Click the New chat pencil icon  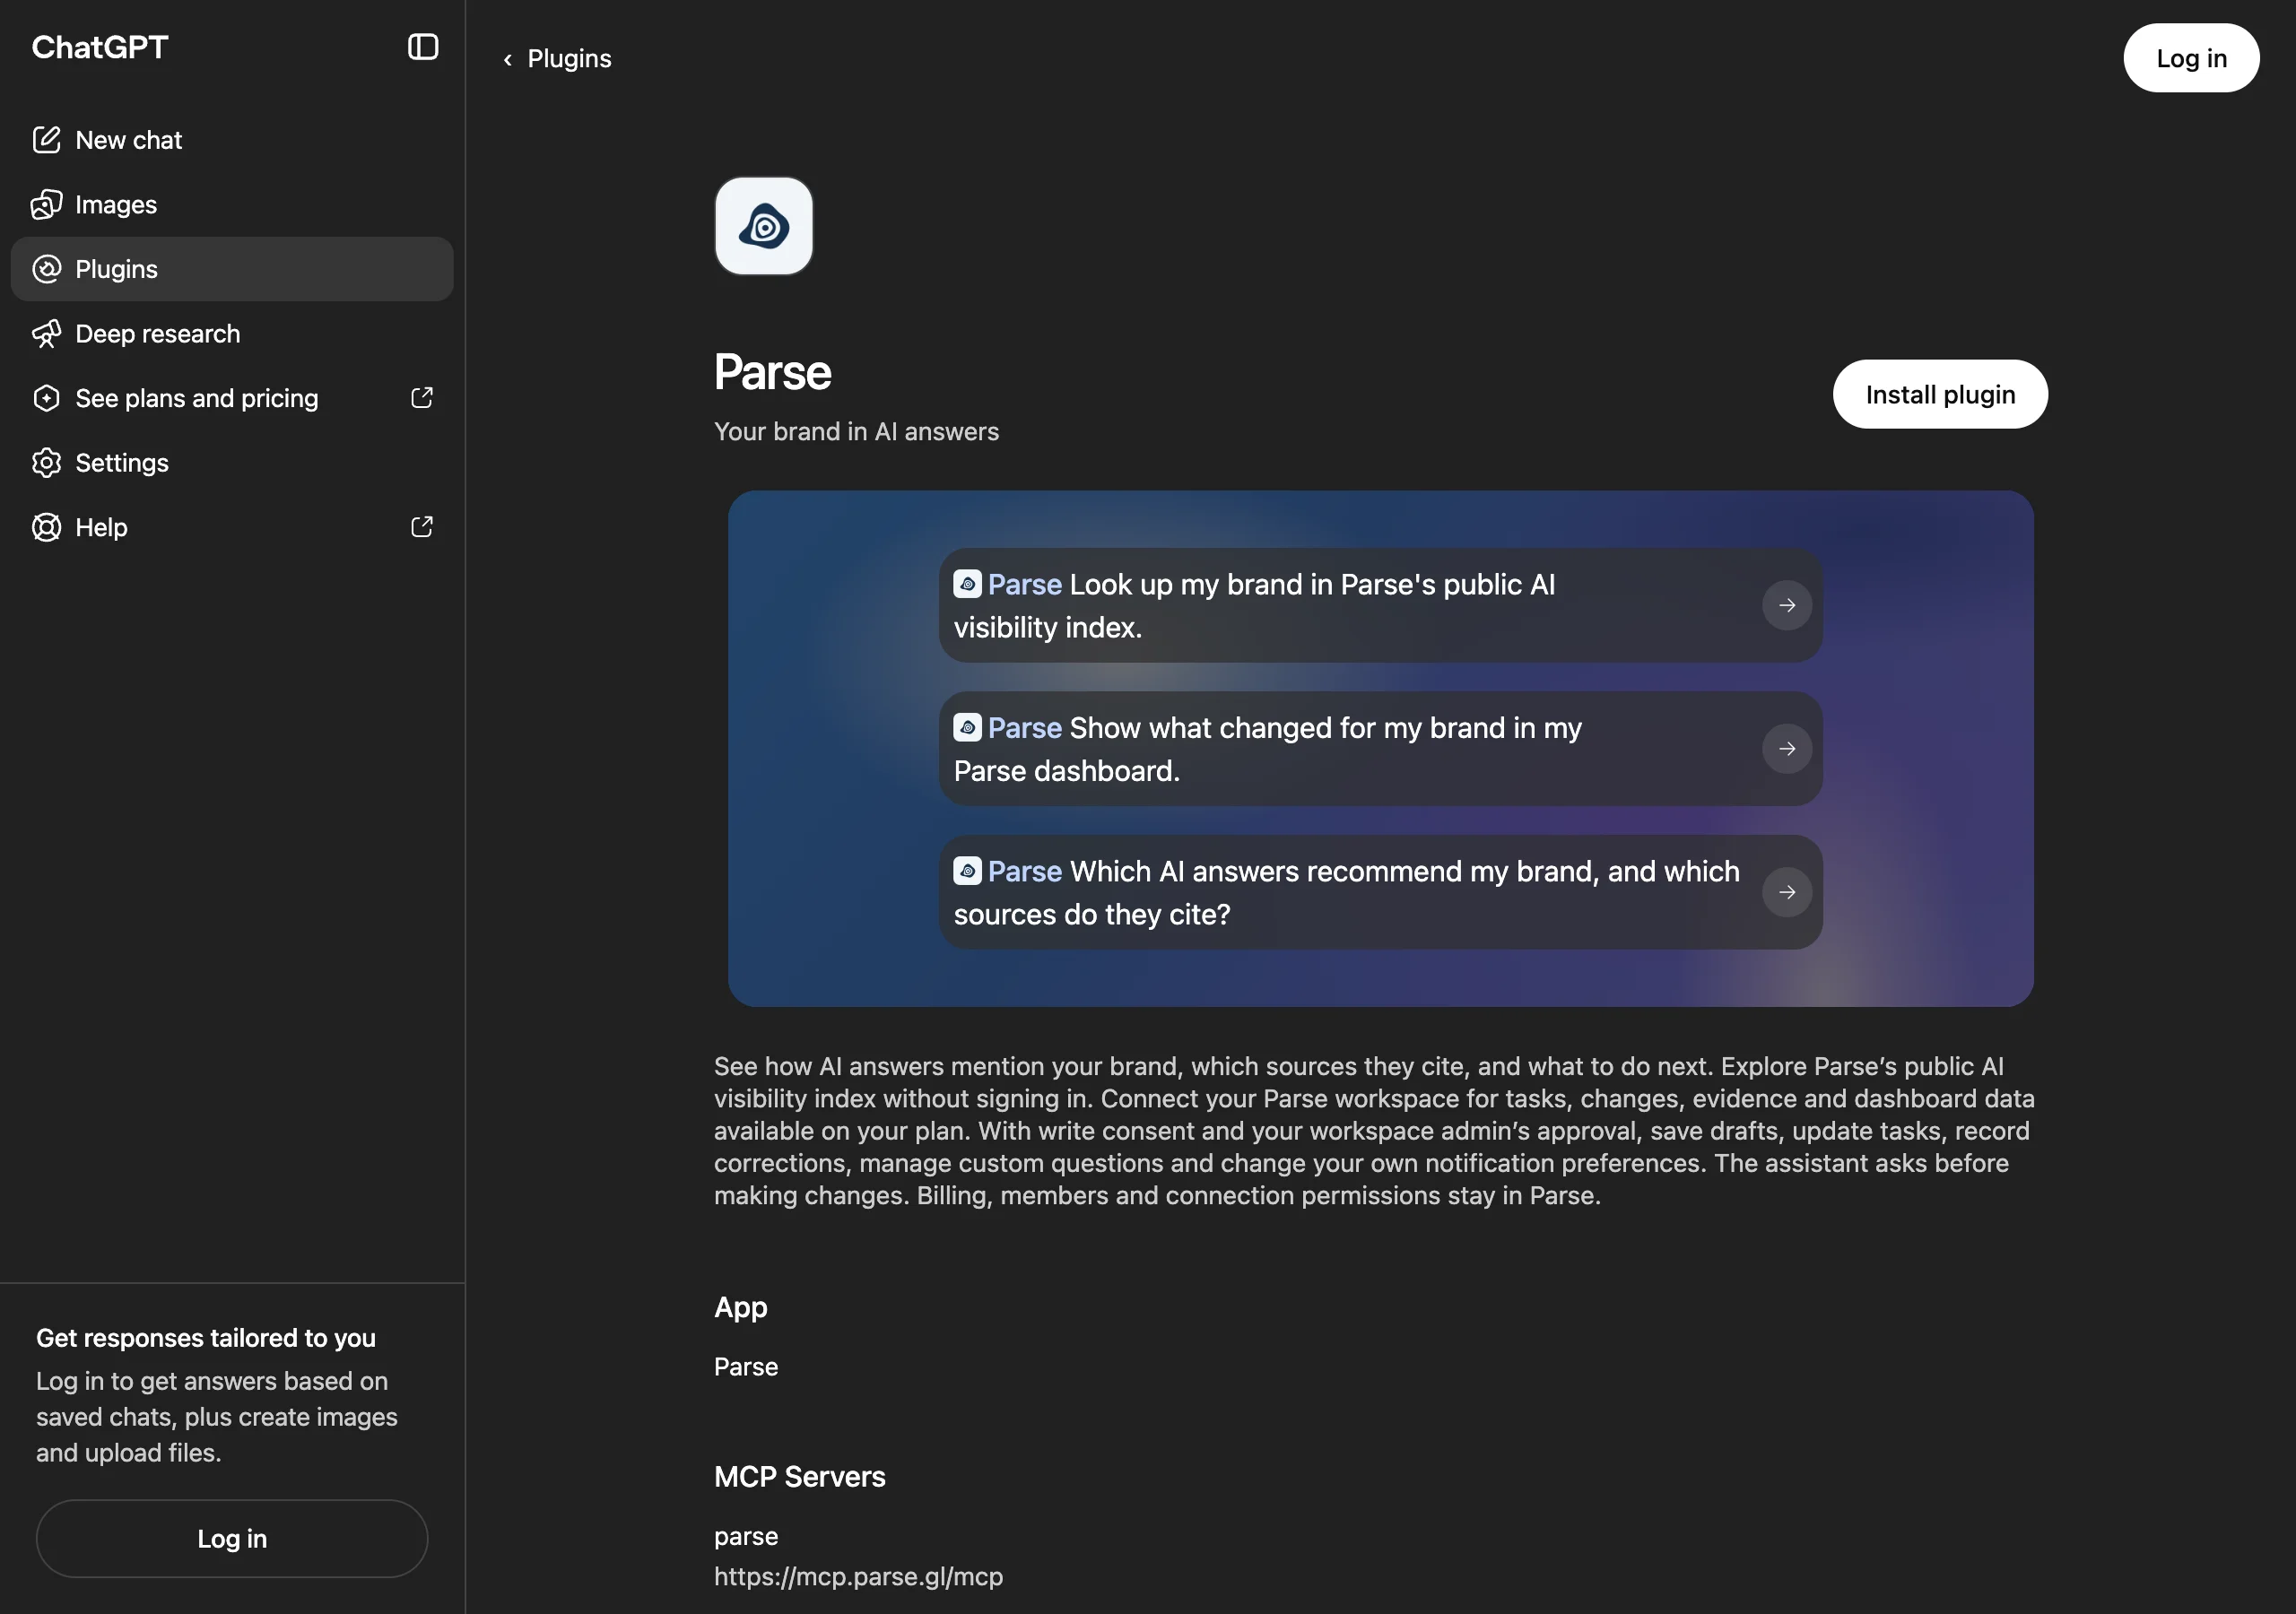coord(46,140)
